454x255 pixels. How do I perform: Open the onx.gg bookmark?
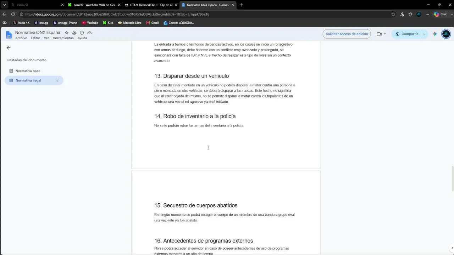[41, 23]
